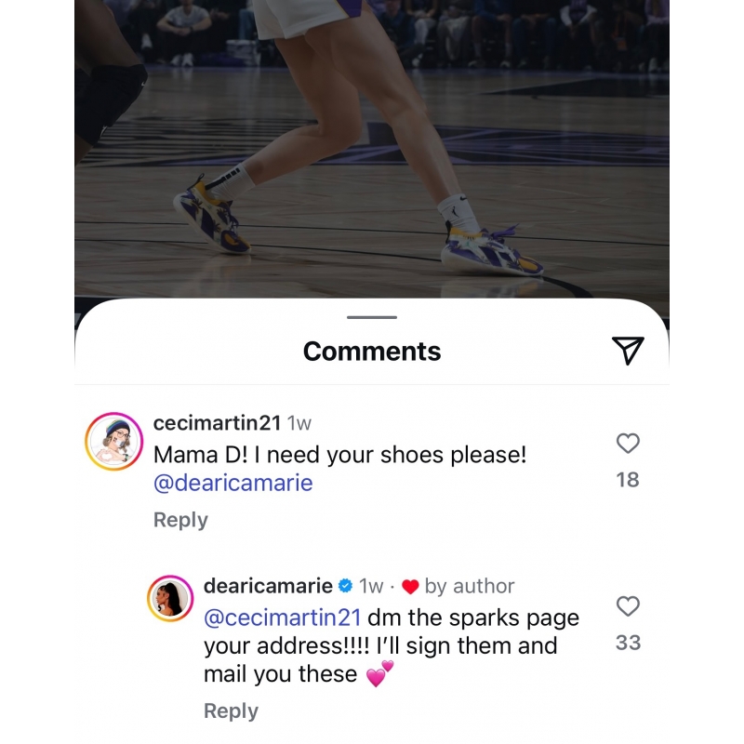Screen dimensions: 744x744
Task: Reply to cecimartin21's comment
Action: pyautogui.click(x=180, y=520)
